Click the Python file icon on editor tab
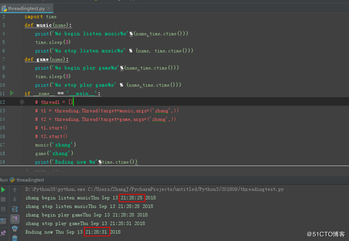 click(x=4, y=8)
